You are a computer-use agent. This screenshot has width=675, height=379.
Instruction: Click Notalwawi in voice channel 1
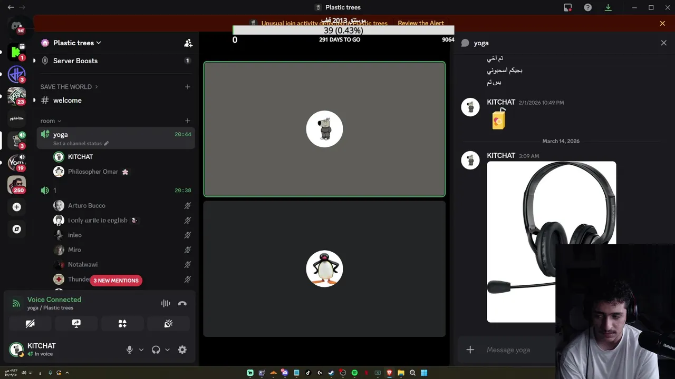click(x=123, y=265)
